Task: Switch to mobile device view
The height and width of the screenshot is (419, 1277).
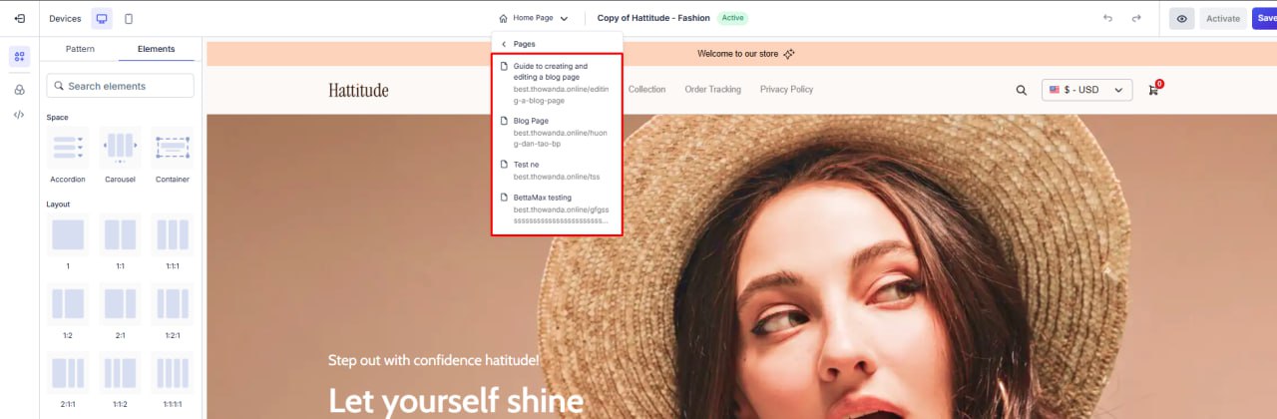Action: (129, 18)
